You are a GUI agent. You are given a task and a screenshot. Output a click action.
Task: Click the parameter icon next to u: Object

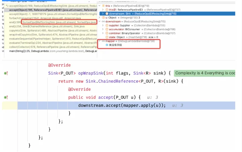[x=103, y=17]
